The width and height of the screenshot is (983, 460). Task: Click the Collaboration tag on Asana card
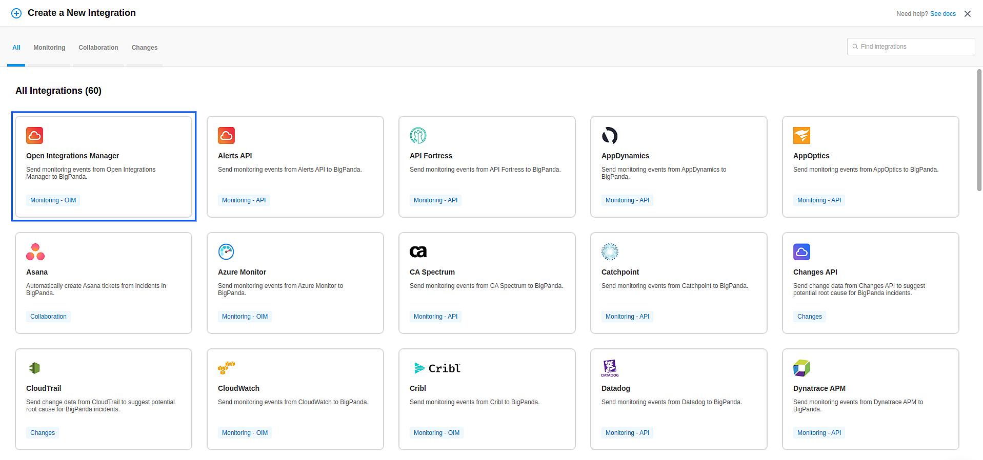pos(48,317)
